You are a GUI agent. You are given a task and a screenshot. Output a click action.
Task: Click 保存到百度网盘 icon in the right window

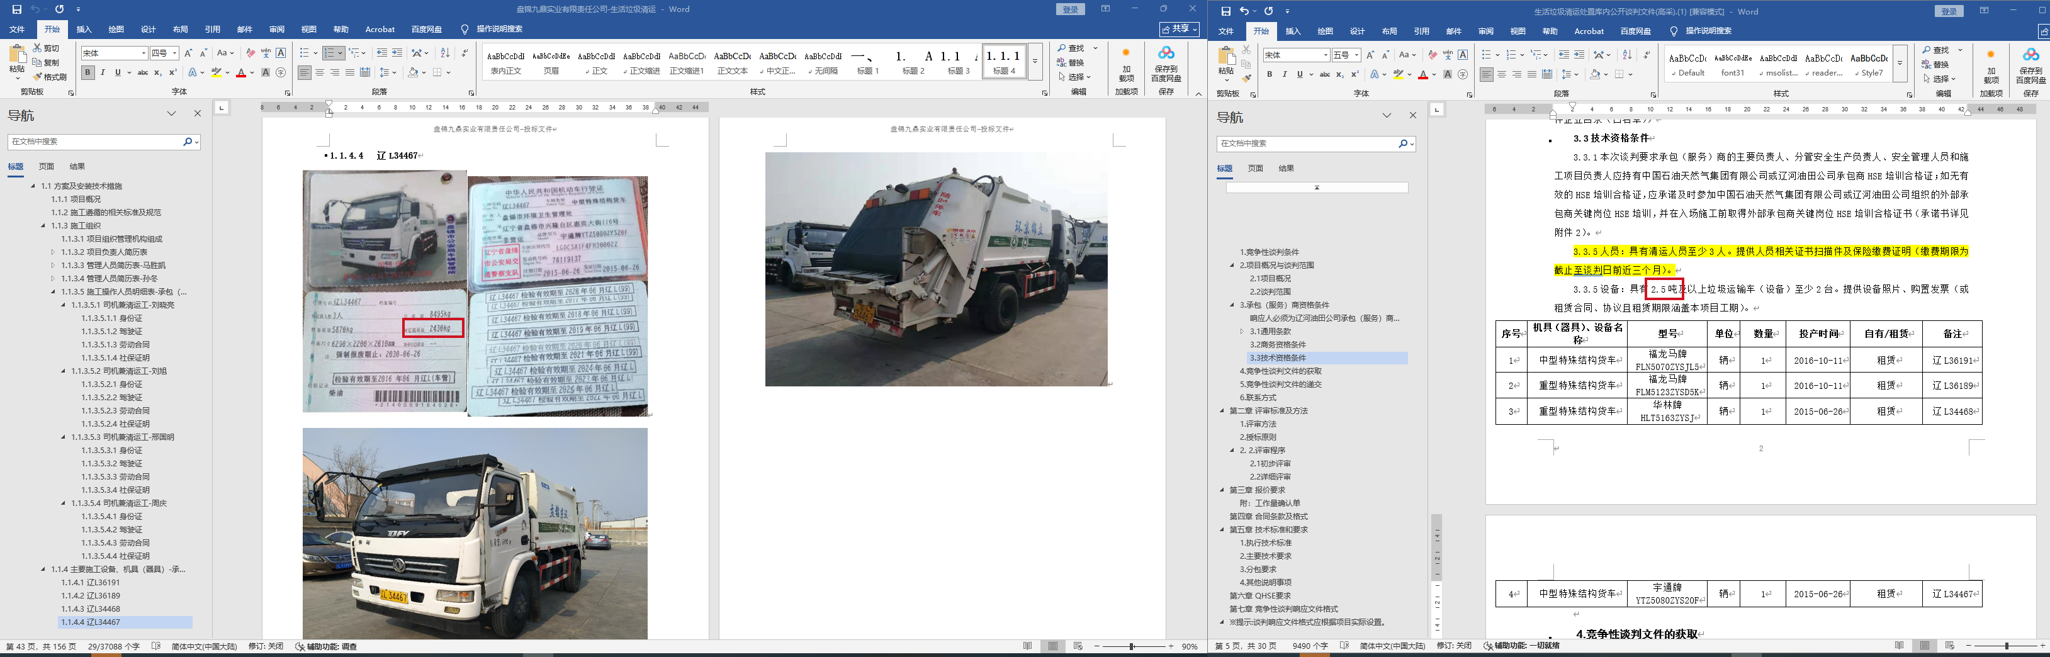coord(2030,65)
